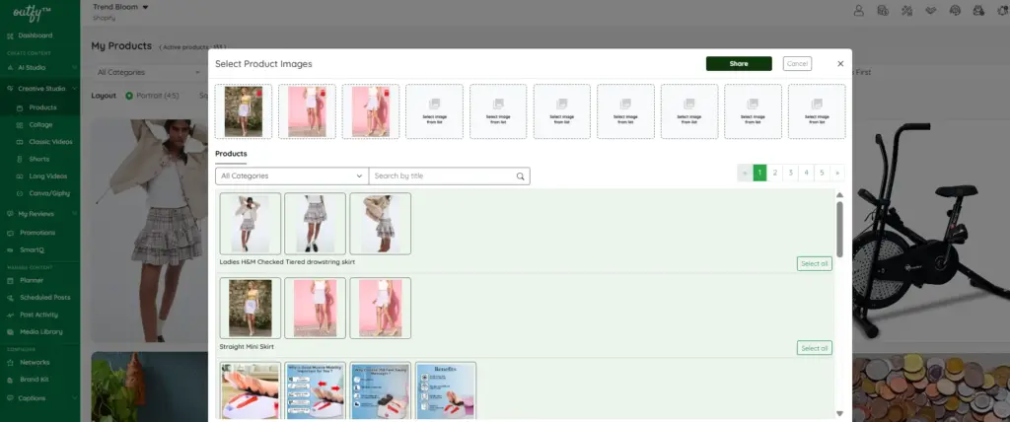Click Select all for Straight Mini Skirt
The width and height of the screenshot is (1010, 422).
pyautogui.click(x=814, y=348)
